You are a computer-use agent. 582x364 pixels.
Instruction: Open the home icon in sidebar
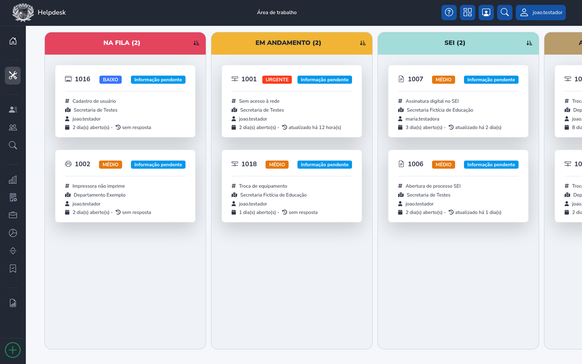(13, 41)
